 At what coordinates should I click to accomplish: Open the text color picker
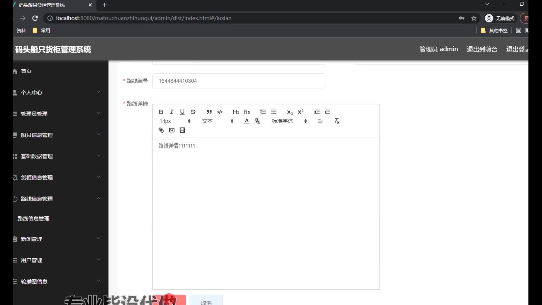pos(247,121)
